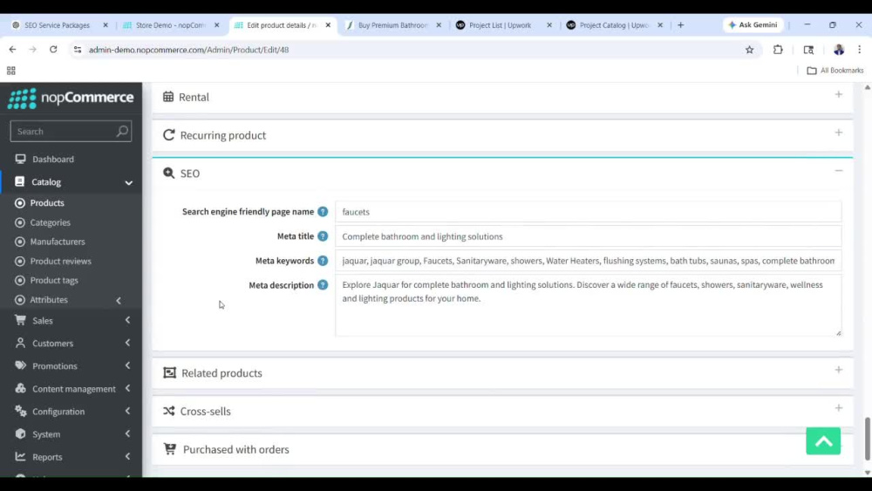Click the Customers person icon
Image resolution: width=872 pixels, height=491 pixels.
coord(21,343)
